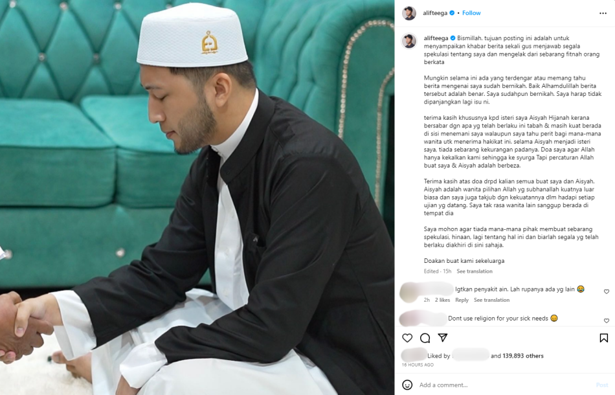
Task: Click the verified badge beside the header username
Action: (452, 13)
